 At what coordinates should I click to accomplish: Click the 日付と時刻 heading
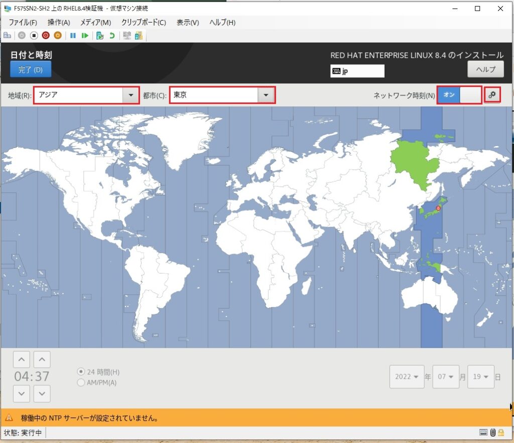click(x=31, y=55)
